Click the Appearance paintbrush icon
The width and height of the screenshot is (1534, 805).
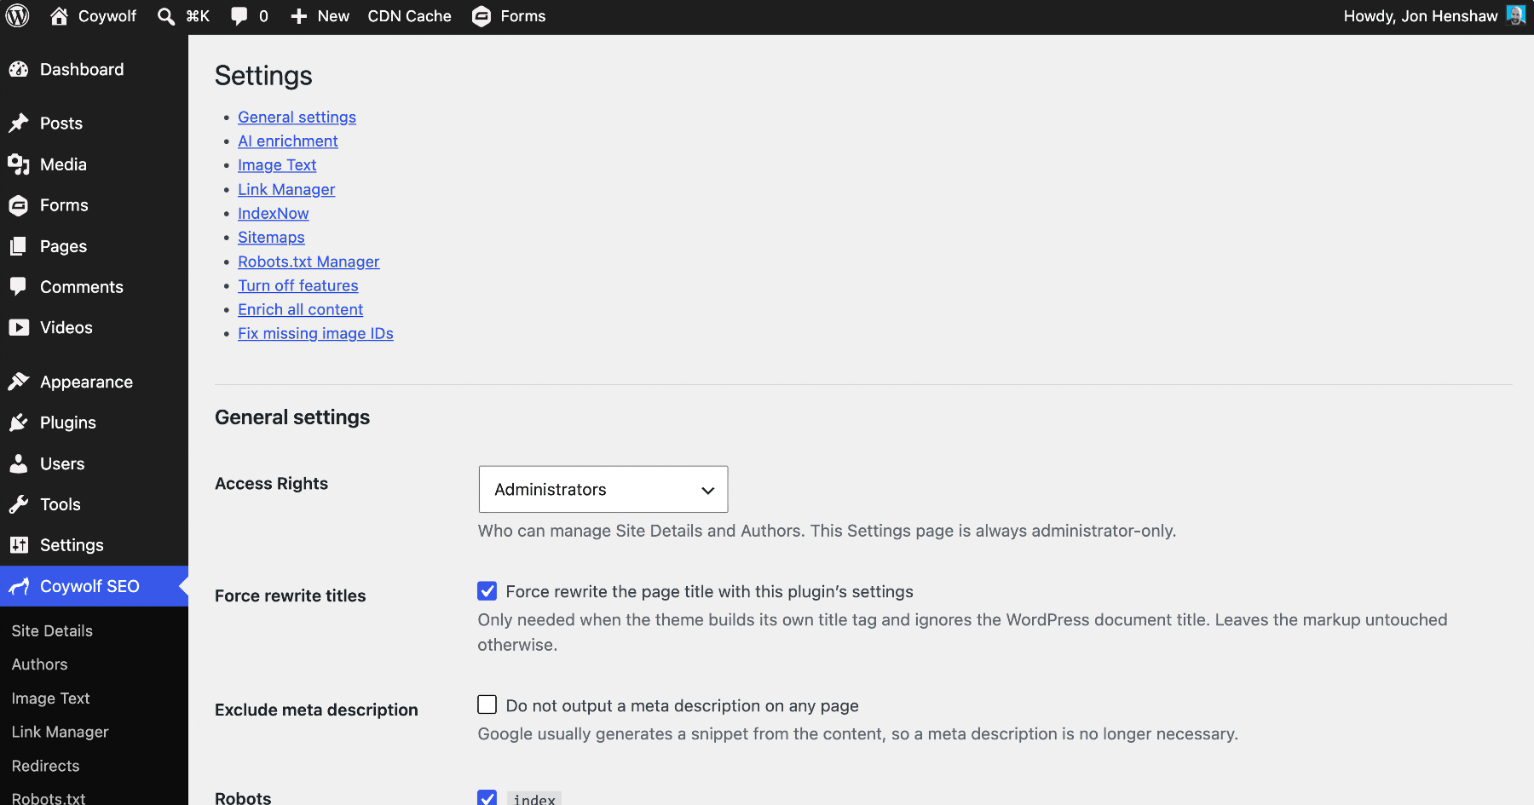tap(19, 382)
